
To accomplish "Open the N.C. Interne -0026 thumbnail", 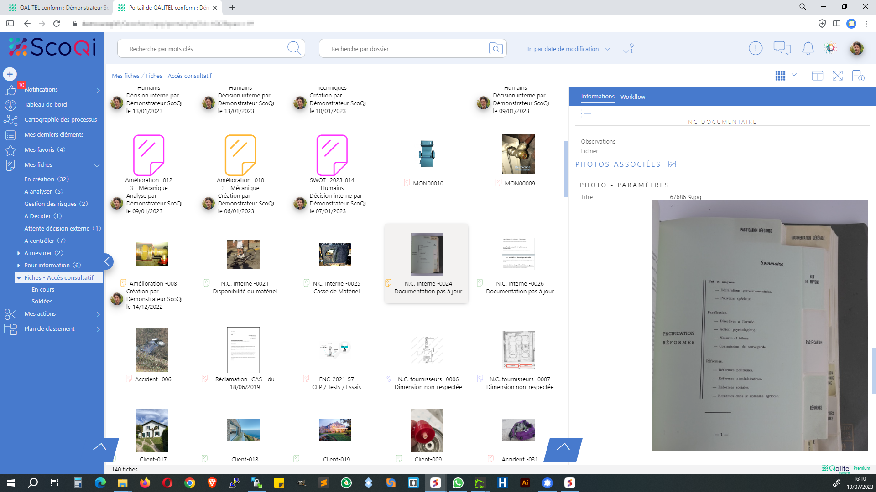I will tap(518, 254).
